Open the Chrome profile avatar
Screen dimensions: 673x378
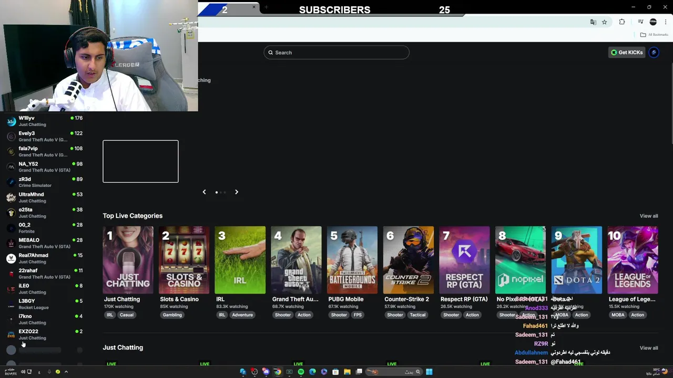pos(653,22)
